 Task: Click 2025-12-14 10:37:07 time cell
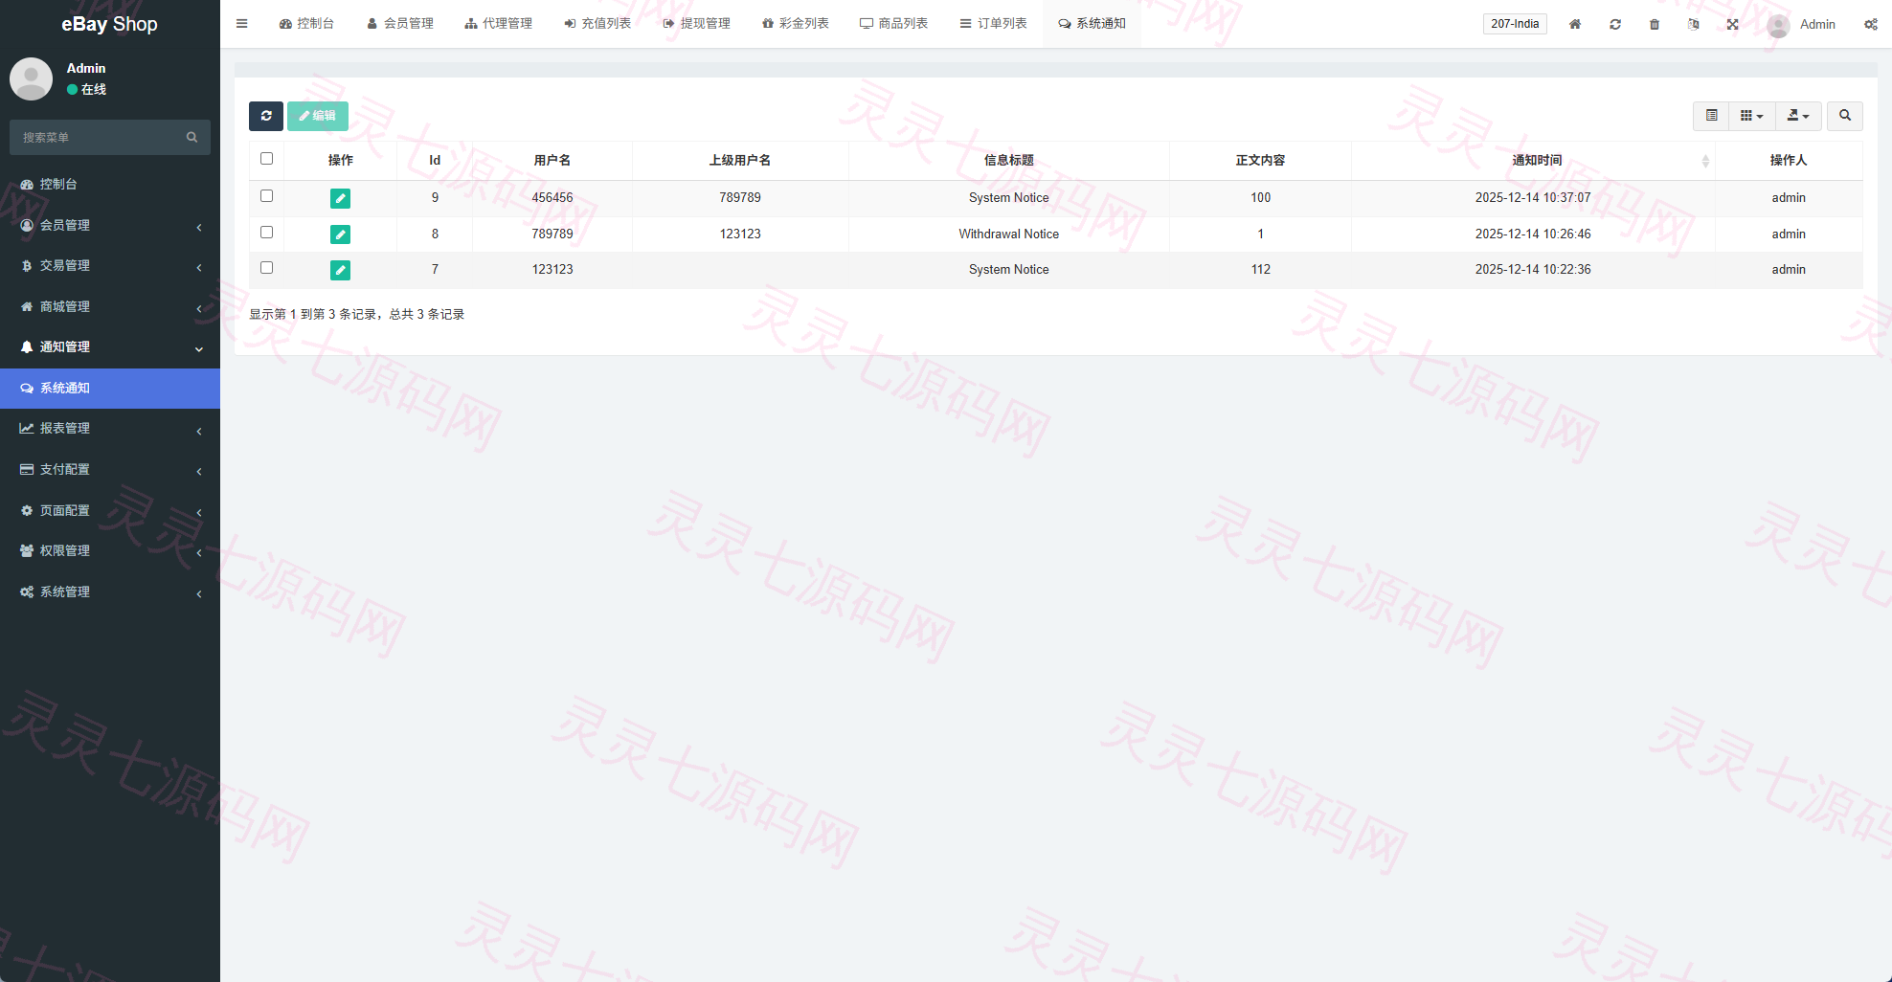coord(1533,198)
